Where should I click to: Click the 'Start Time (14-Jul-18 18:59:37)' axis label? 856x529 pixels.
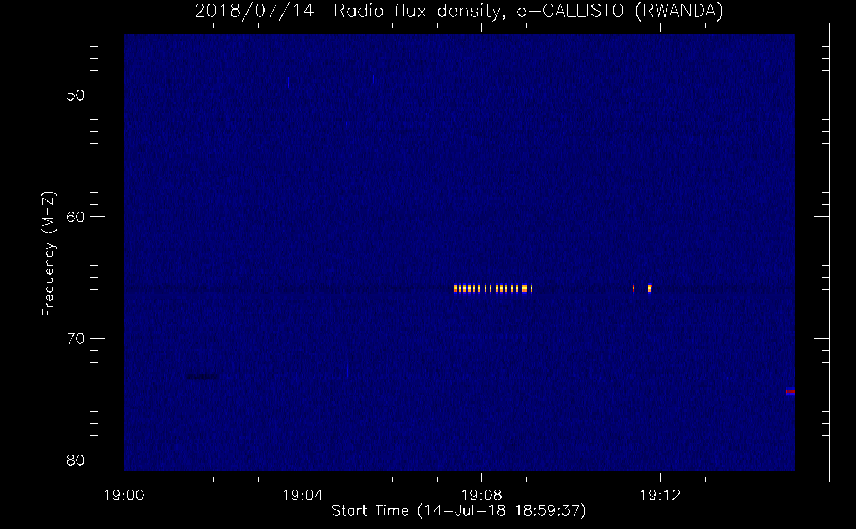point(459,511)
